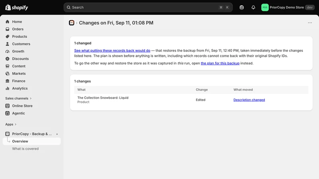Open What is covered page
Image resolution: width=319 pixels, height=179 pixels.
pos(25,149)
